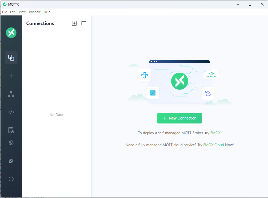Open the Edit menu
The height and width of the screenshot is (198, 268).
pyautogui.click(x=13, y=12)
